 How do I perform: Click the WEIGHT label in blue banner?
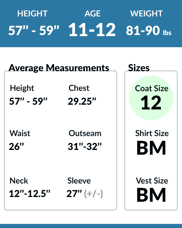point(146,13)
